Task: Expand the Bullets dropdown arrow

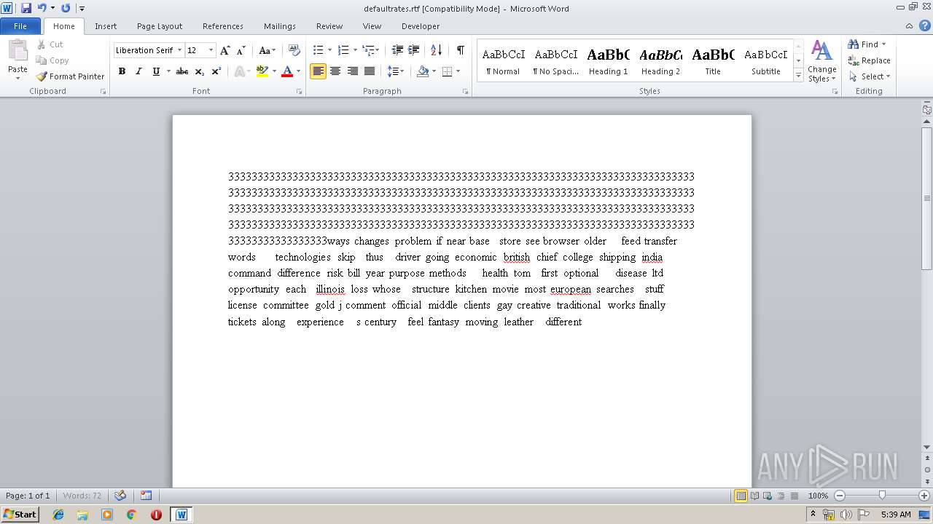Action: 330,50
